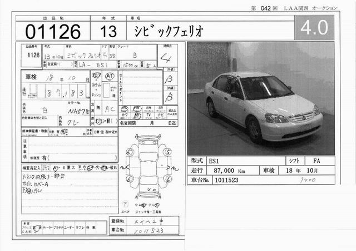Click the handwritten note トランク内張り一部欠
Image resolution: width=356 pixels, height=251 pixels.
click(43, 177)
